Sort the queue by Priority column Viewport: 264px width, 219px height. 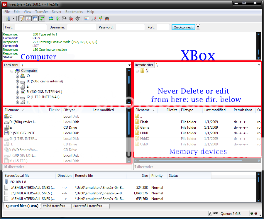pos(158,176)
